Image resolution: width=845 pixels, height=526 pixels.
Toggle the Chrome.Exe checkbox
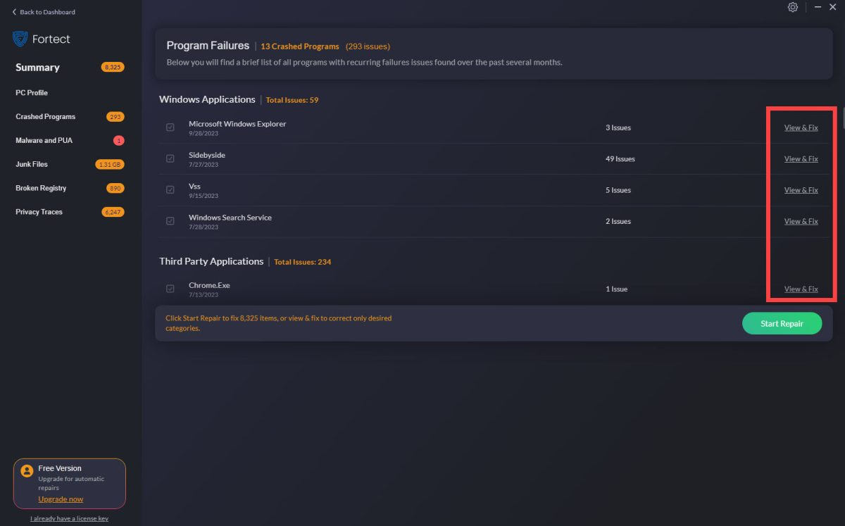click(x=170, y=289)
